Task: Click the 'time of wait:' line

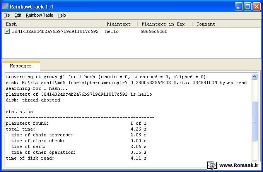Action: 79,146
